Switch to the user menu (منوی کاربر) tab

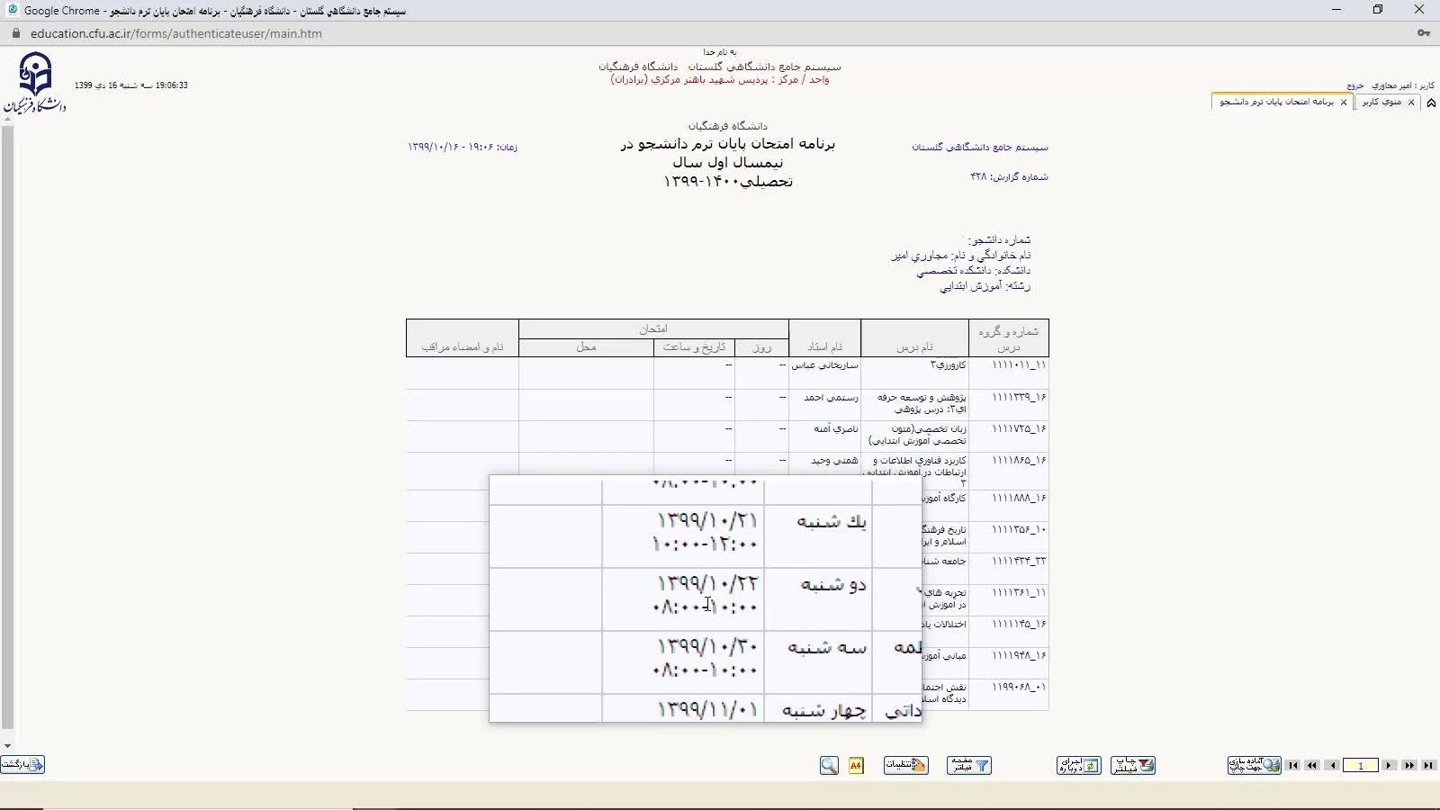(x=1381, y=102)
